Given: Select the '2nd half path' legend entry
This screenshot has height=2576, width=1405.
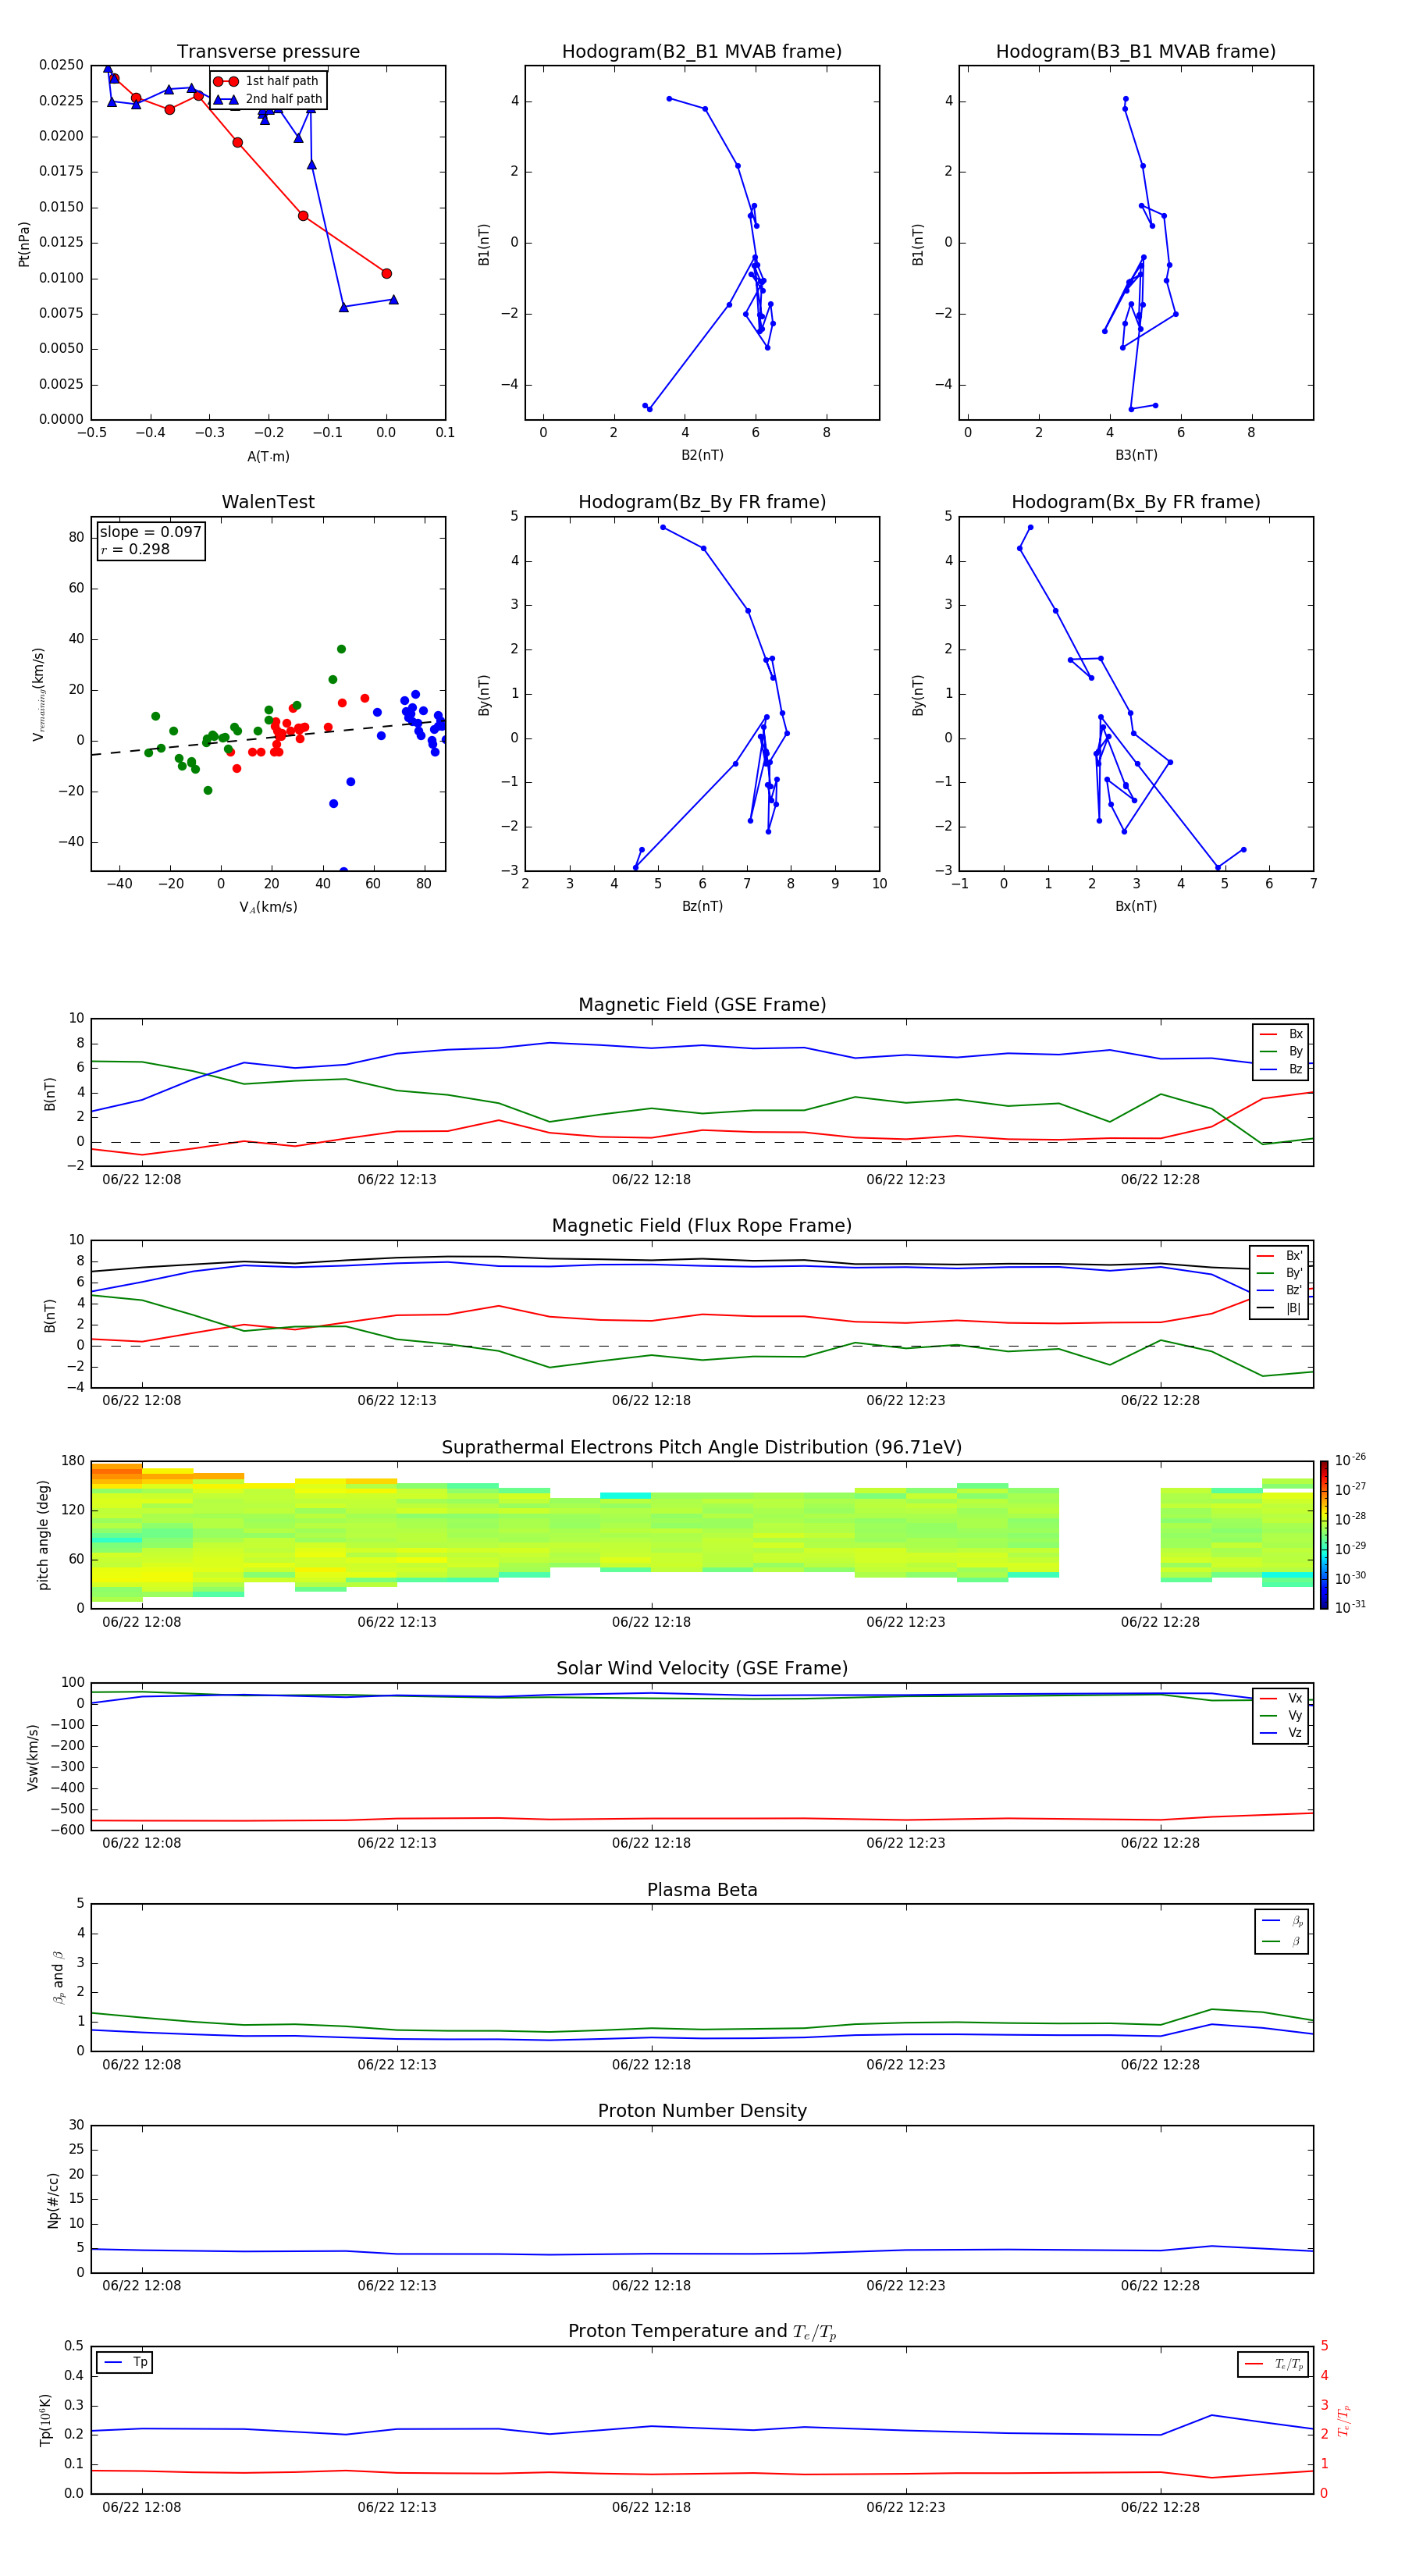Looking at the screenshot, I should (x=267, y=99).
